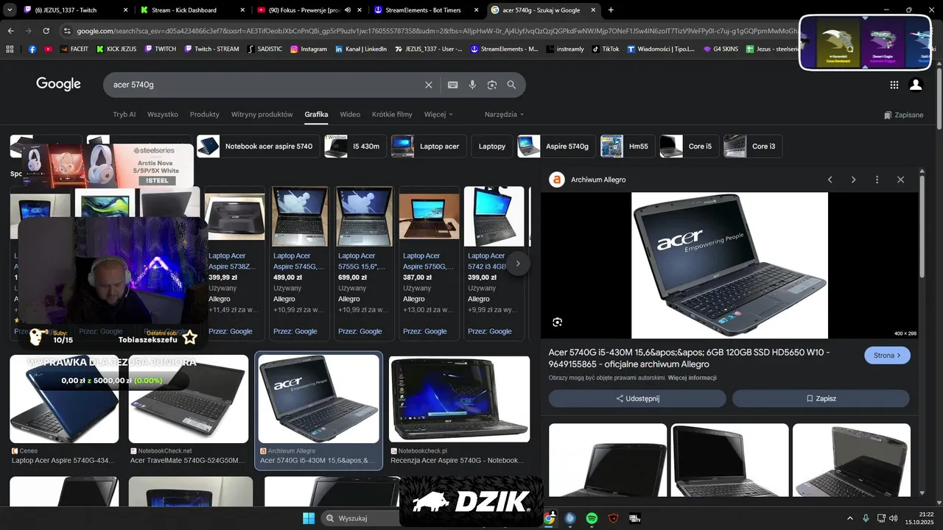Open the three-dot menu in preview panel
The width and height of the screenshot is (943, 530).
tap(877, 180)
